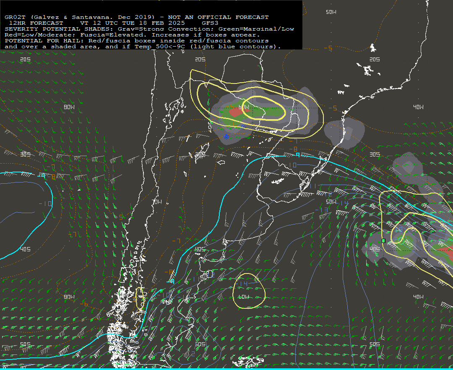
Task: Click the '40S' label at left edge
Action: (x=26, y=249)
